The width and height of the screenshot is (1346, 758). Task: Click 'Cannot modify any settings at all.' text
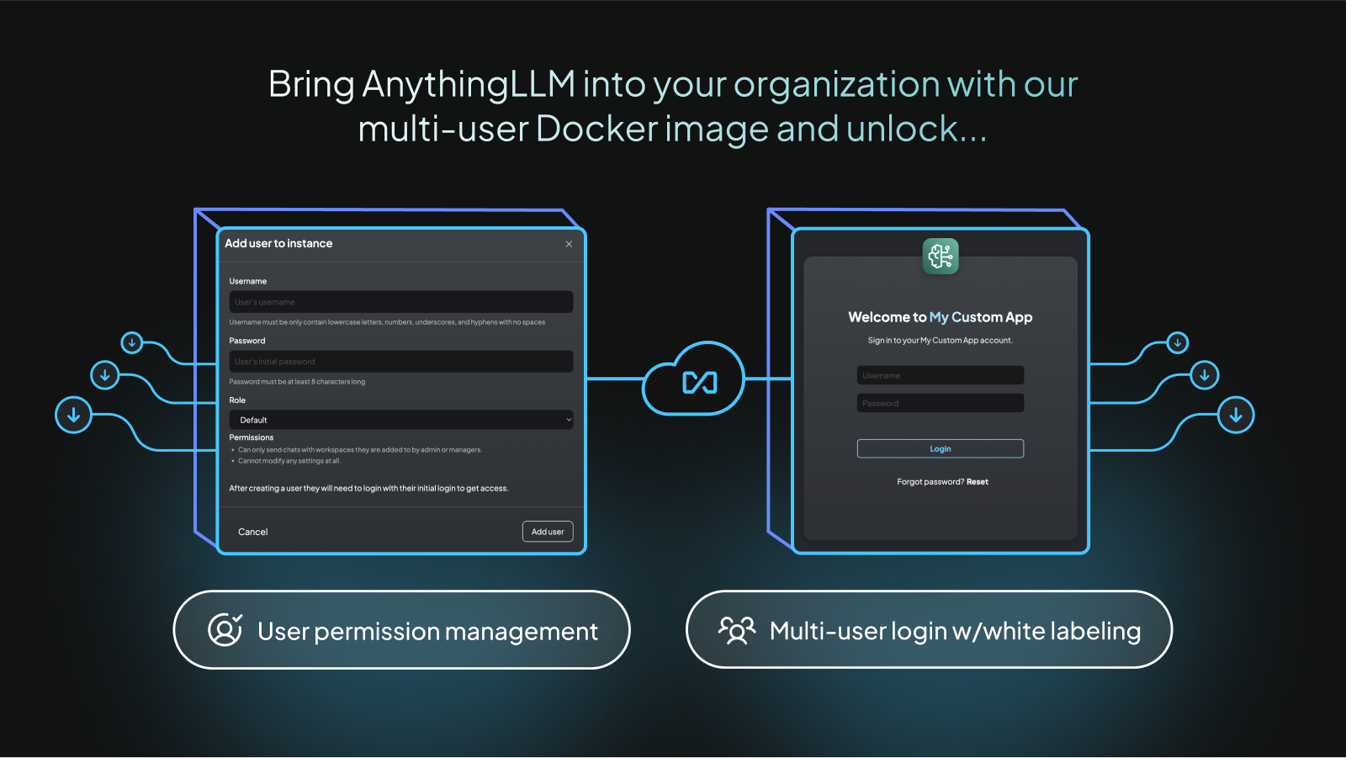[x=289, y=461]
